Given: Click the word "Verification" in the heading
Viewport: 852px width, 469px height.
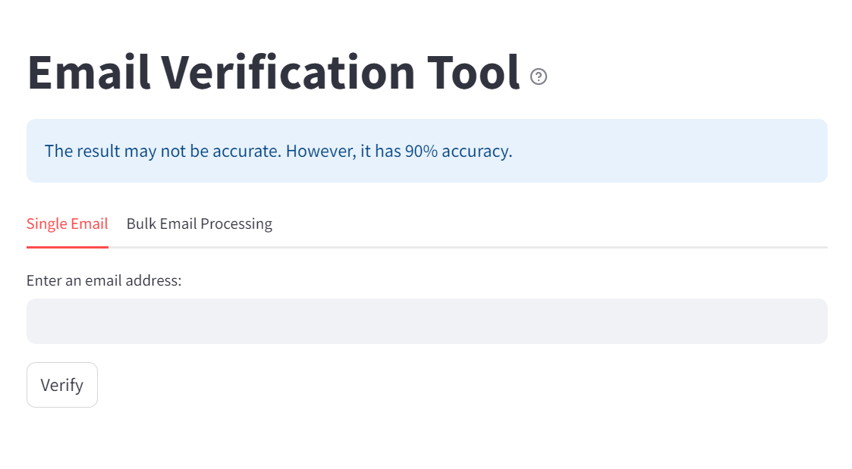Looking at the screenshot, I should 288,73.
